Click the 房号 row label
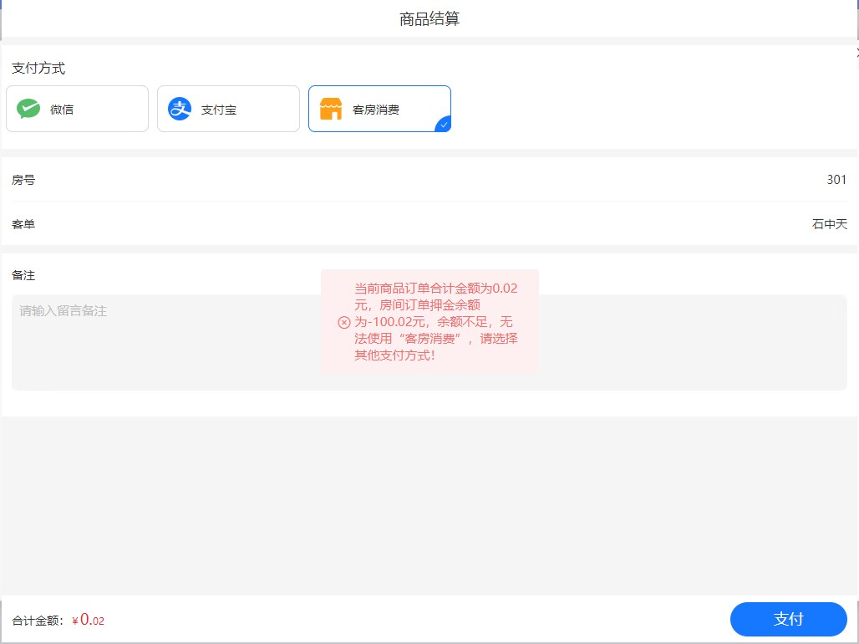859x644 pixels. point(23,179)
